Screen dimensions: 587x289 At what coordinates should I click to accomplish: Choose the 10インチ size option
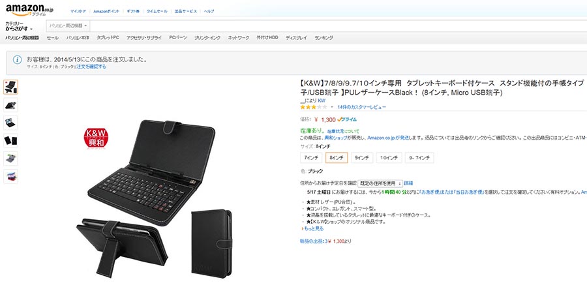point(389,158)
